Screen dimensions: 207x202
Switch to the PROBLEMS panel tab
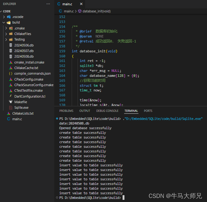[66, 111]
